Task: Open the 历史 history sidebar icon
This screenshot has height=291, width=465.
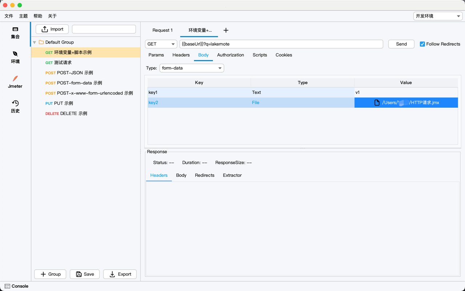Action: tap(15, 103)
